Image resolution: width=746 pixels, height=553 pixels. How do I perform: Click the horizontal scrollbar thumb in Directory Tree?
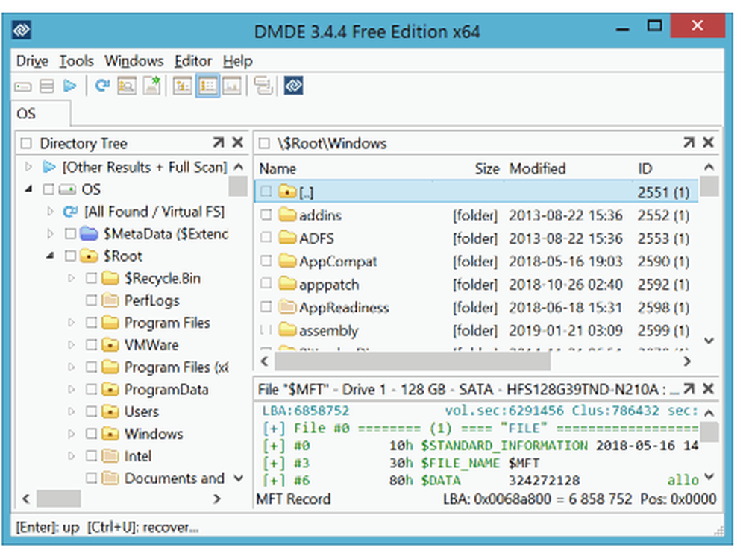coord(58,499)
